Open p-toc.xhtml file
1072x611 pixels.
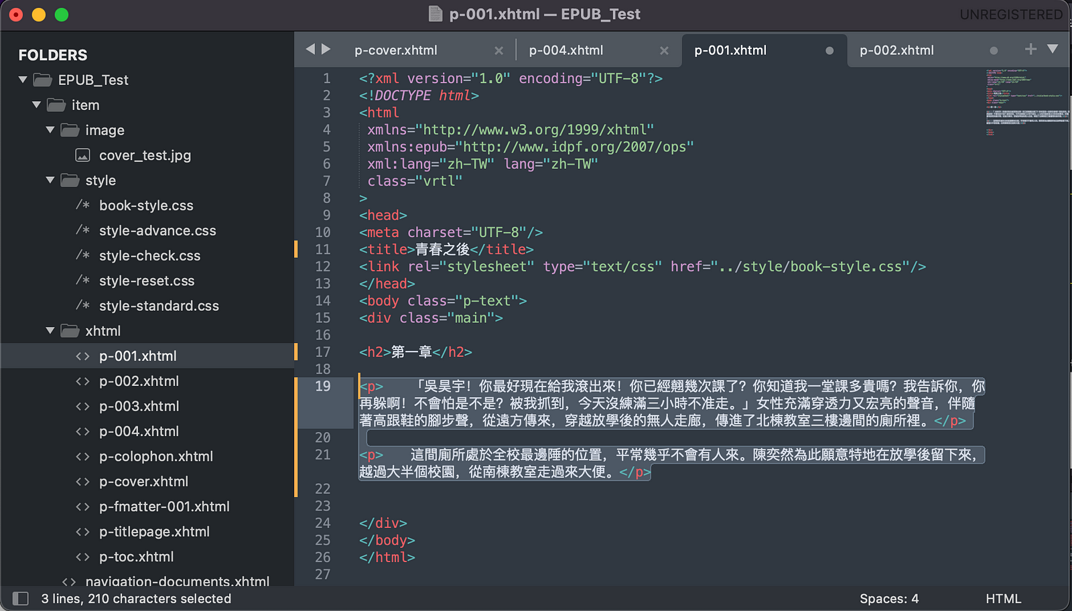tap(136, 557)
